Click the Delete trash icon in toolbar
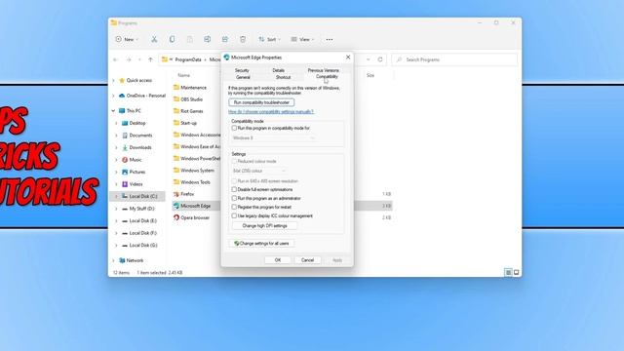Screen dimensions: 624x351 click(243, 39)
